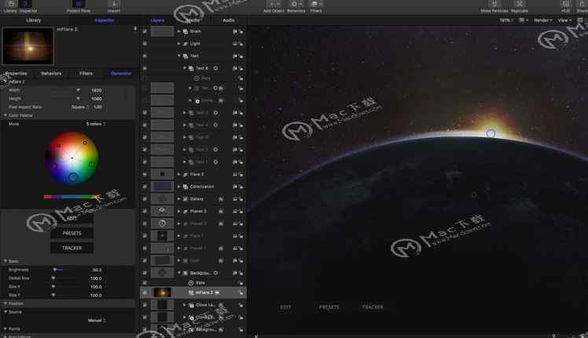The width and height of the screenshot is (588, 338).
Task: Toggle visibility checkbox of Colorization layer
Action: tap(145, 187)
